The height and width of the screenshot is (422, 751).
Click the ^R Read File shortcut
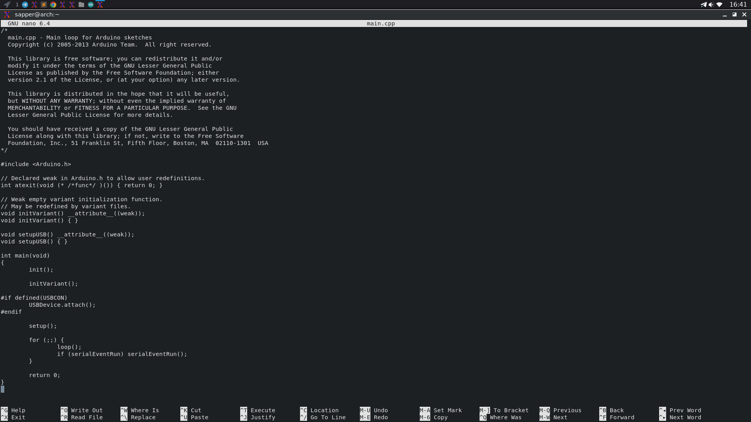82,417
